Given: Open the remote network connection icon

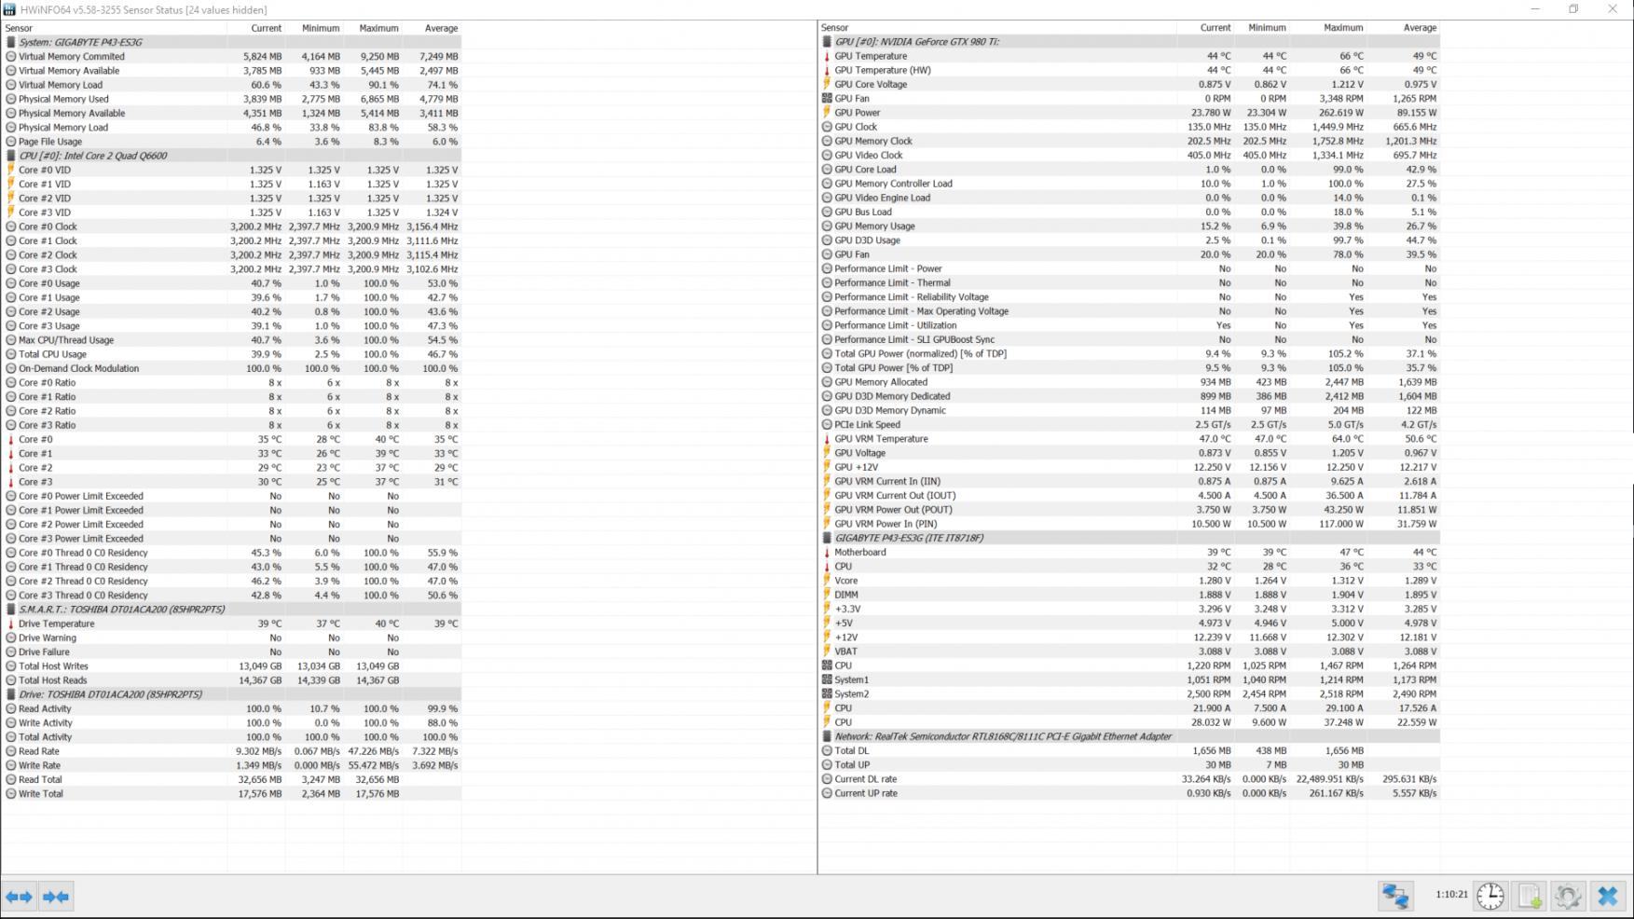Looking at the screenshot, I should [1395, 896].
